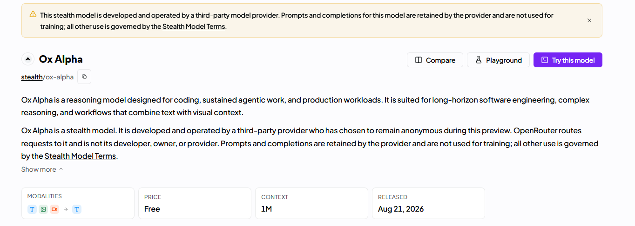Toggle the Show more description expander
The height and width of the screenshot is (226, 635).
(x=42, y=169)
